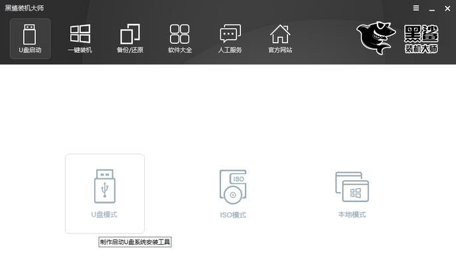456x266 pixels.
Task: Go to 软件大全 tab
Action: 180,39
